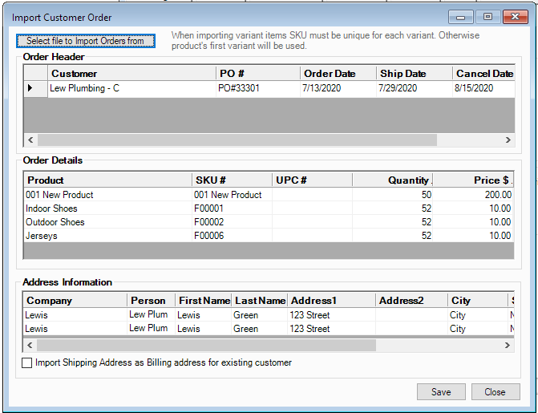
Task: Click Select file to Import Orders from button
Action: click(86, 41)
